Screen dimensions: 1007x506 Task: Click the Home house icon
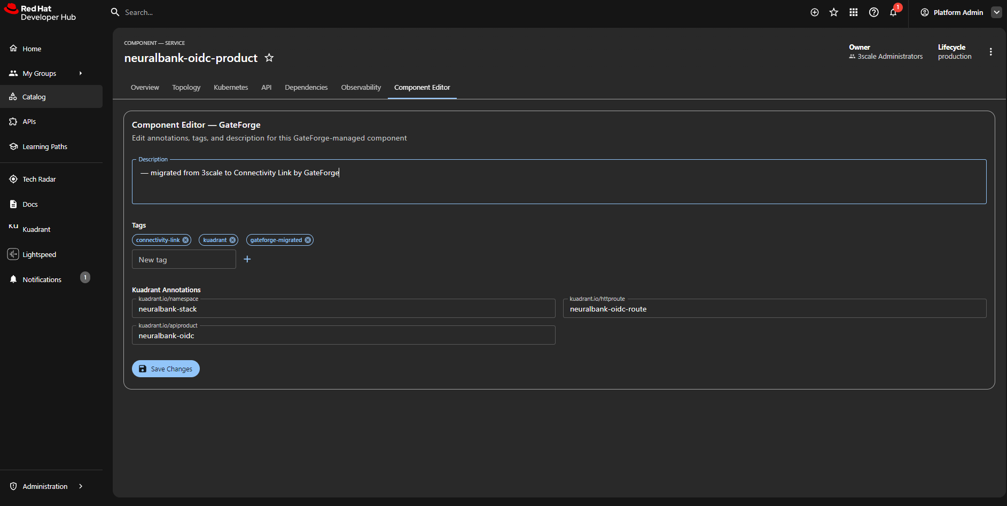tap(13, 48)
